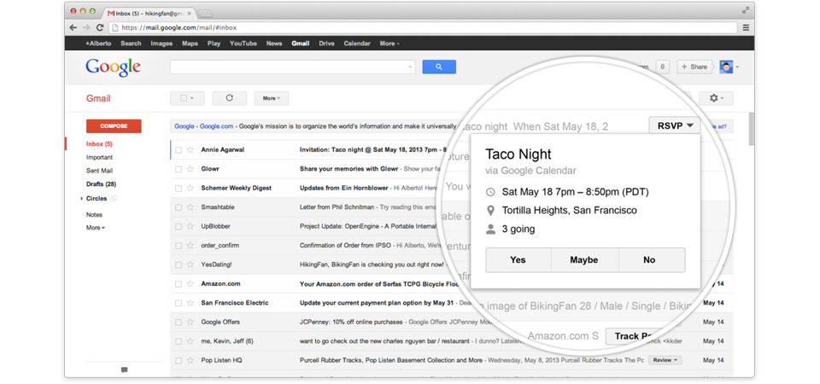Viewport: 820px width, 384px height.
Task: Star the Google Offers email
Action: pyautogui.click(x=190, y=322)
